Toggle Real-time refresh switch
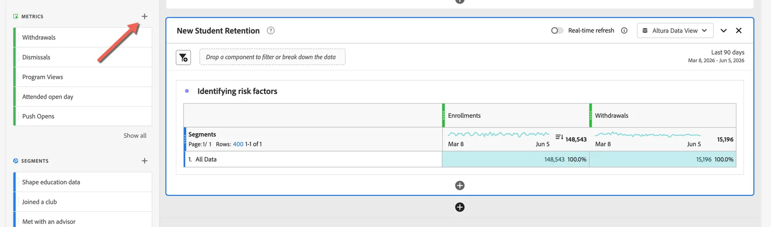771x227 pixels. click(557, 31)
